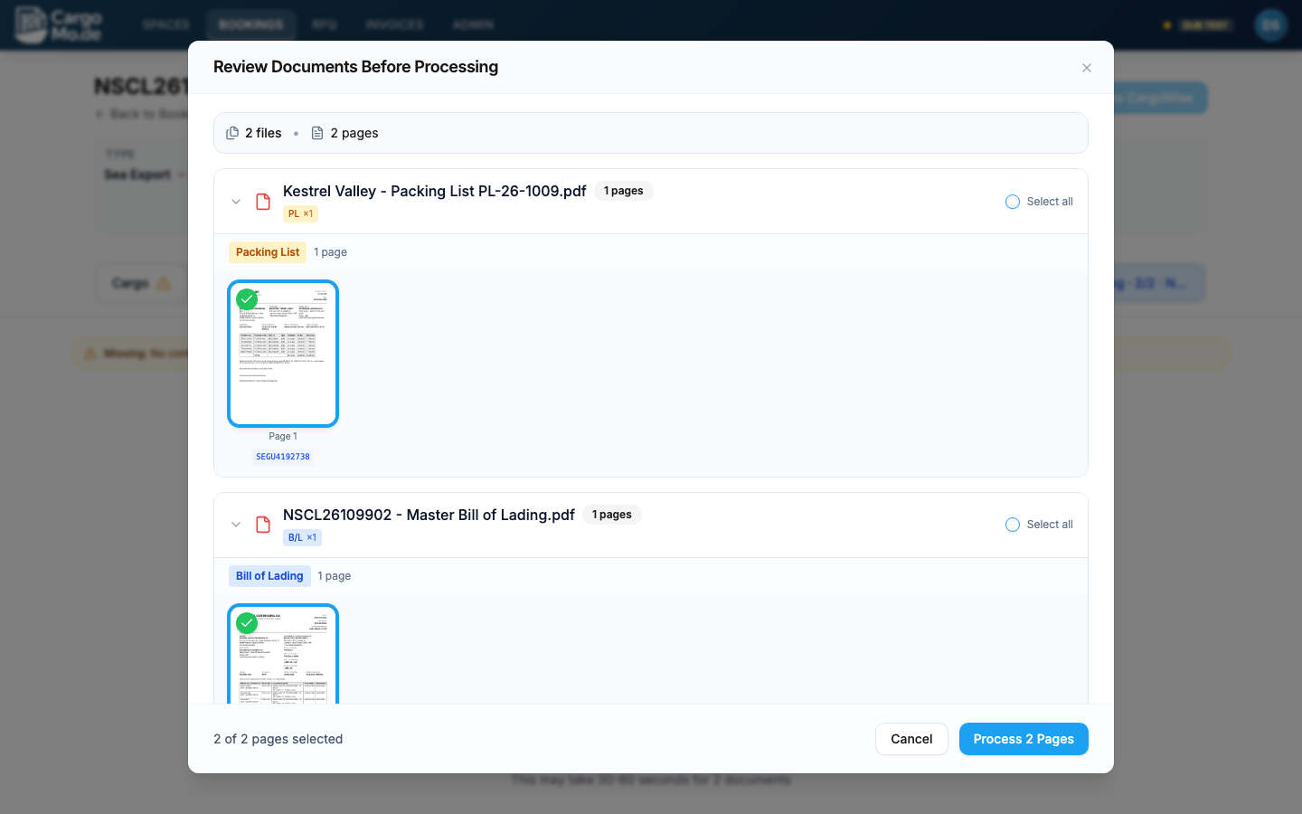
Task: Cancel the document review
Action: 911,739
